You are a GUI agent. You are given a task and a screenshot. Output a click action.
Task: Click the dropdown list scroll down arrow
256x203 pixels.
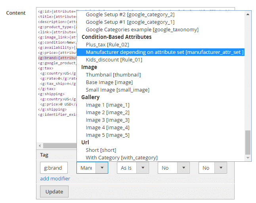[x=248, y=158]
